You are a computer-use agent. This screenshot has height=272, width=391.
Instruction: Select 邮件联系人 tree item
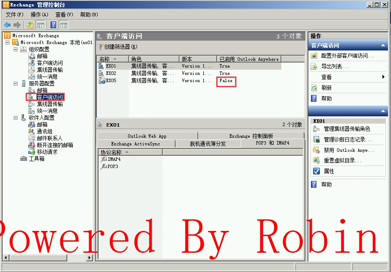pyautogui.click(x=50, y=138)
